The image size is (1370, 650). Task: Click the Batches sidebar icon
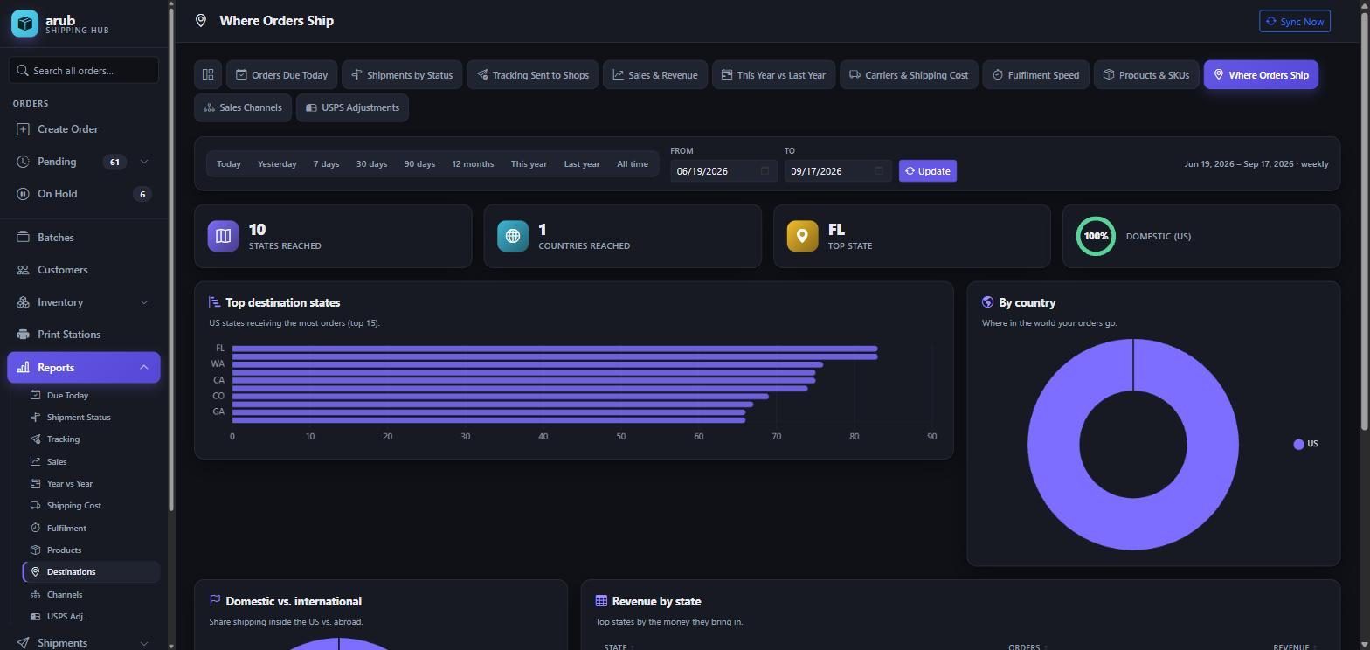click(23, 238)
